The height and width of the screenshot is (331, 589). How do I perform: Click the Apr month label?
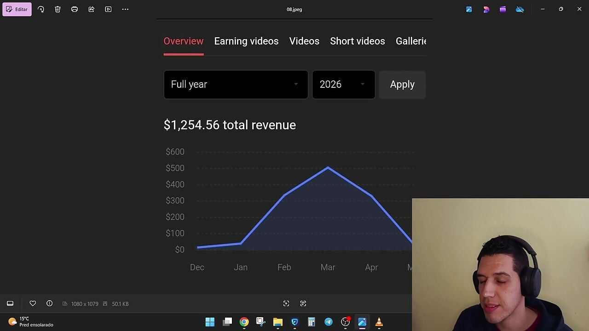point(371,267)
